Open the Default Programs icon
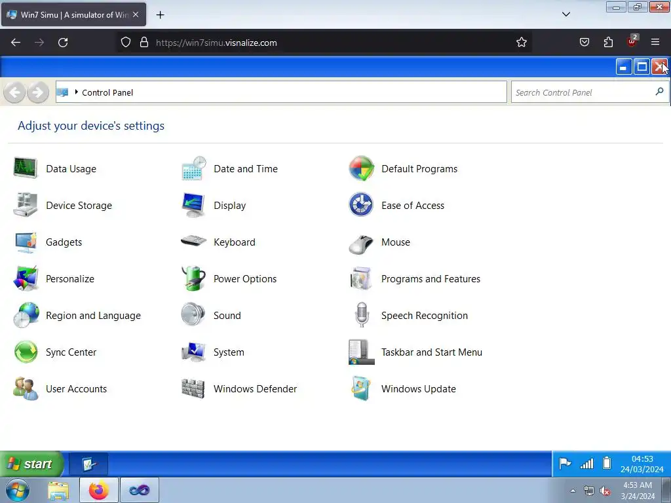Viewport: 671px width, 503px height. [x=361, y=168]
